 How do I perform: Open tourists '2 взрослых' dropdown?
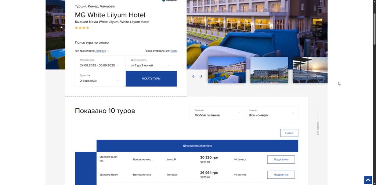coord(100,79)
